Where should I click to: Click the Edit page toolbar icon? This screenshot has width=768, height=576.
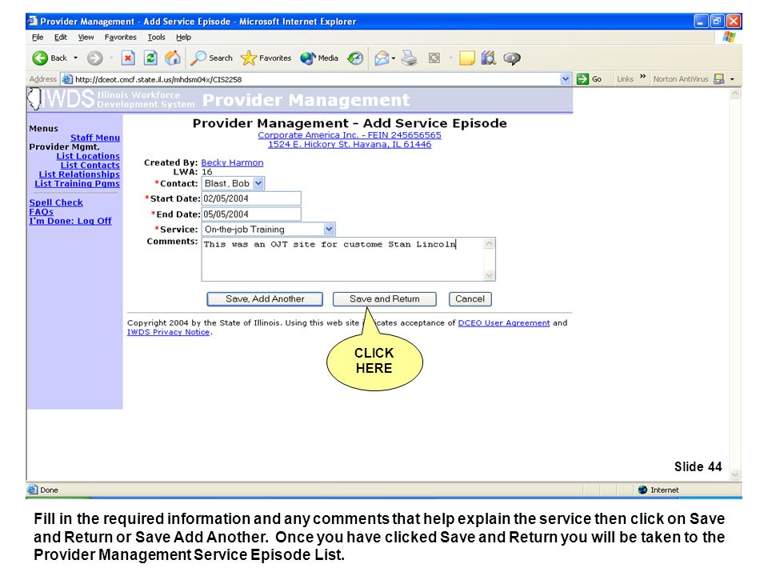pyautogui.click(x=434, y=58)
